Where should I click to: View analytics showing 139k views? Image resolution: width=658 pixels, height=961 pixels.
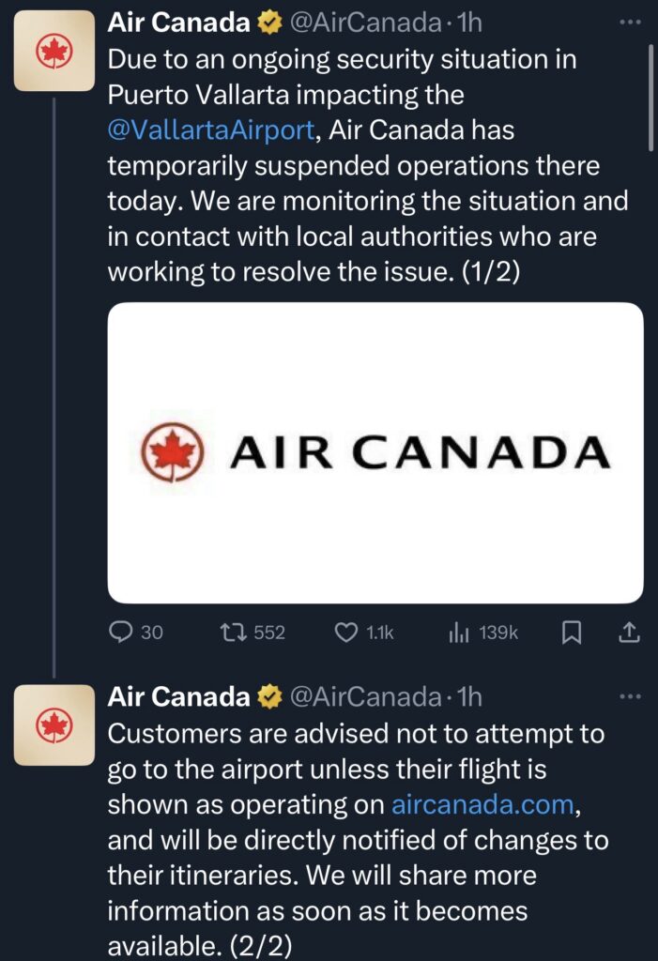coord(459,633)
